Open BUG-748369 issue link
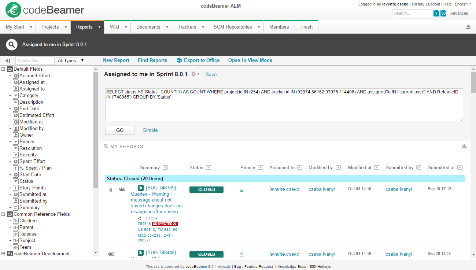The height and width of the screenshot is (270, 476). click(x=161, y=188)
